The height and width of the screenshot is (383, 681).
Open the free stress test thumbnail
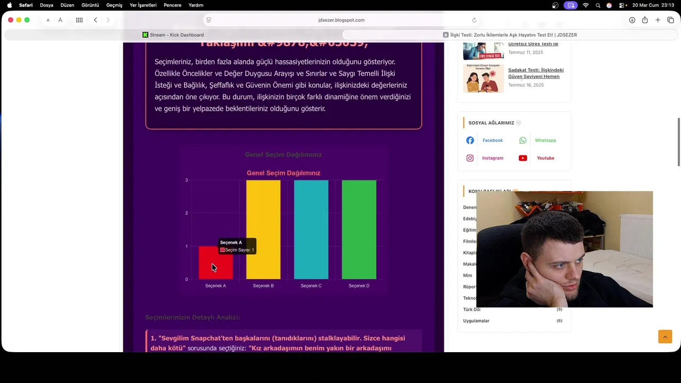pyautogui.click(x=483, y=51)
